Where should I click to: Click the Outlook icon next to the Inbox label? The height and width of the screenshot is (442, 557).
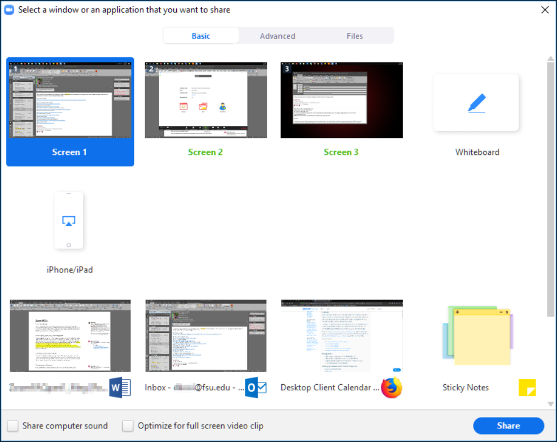pos(256,388)
